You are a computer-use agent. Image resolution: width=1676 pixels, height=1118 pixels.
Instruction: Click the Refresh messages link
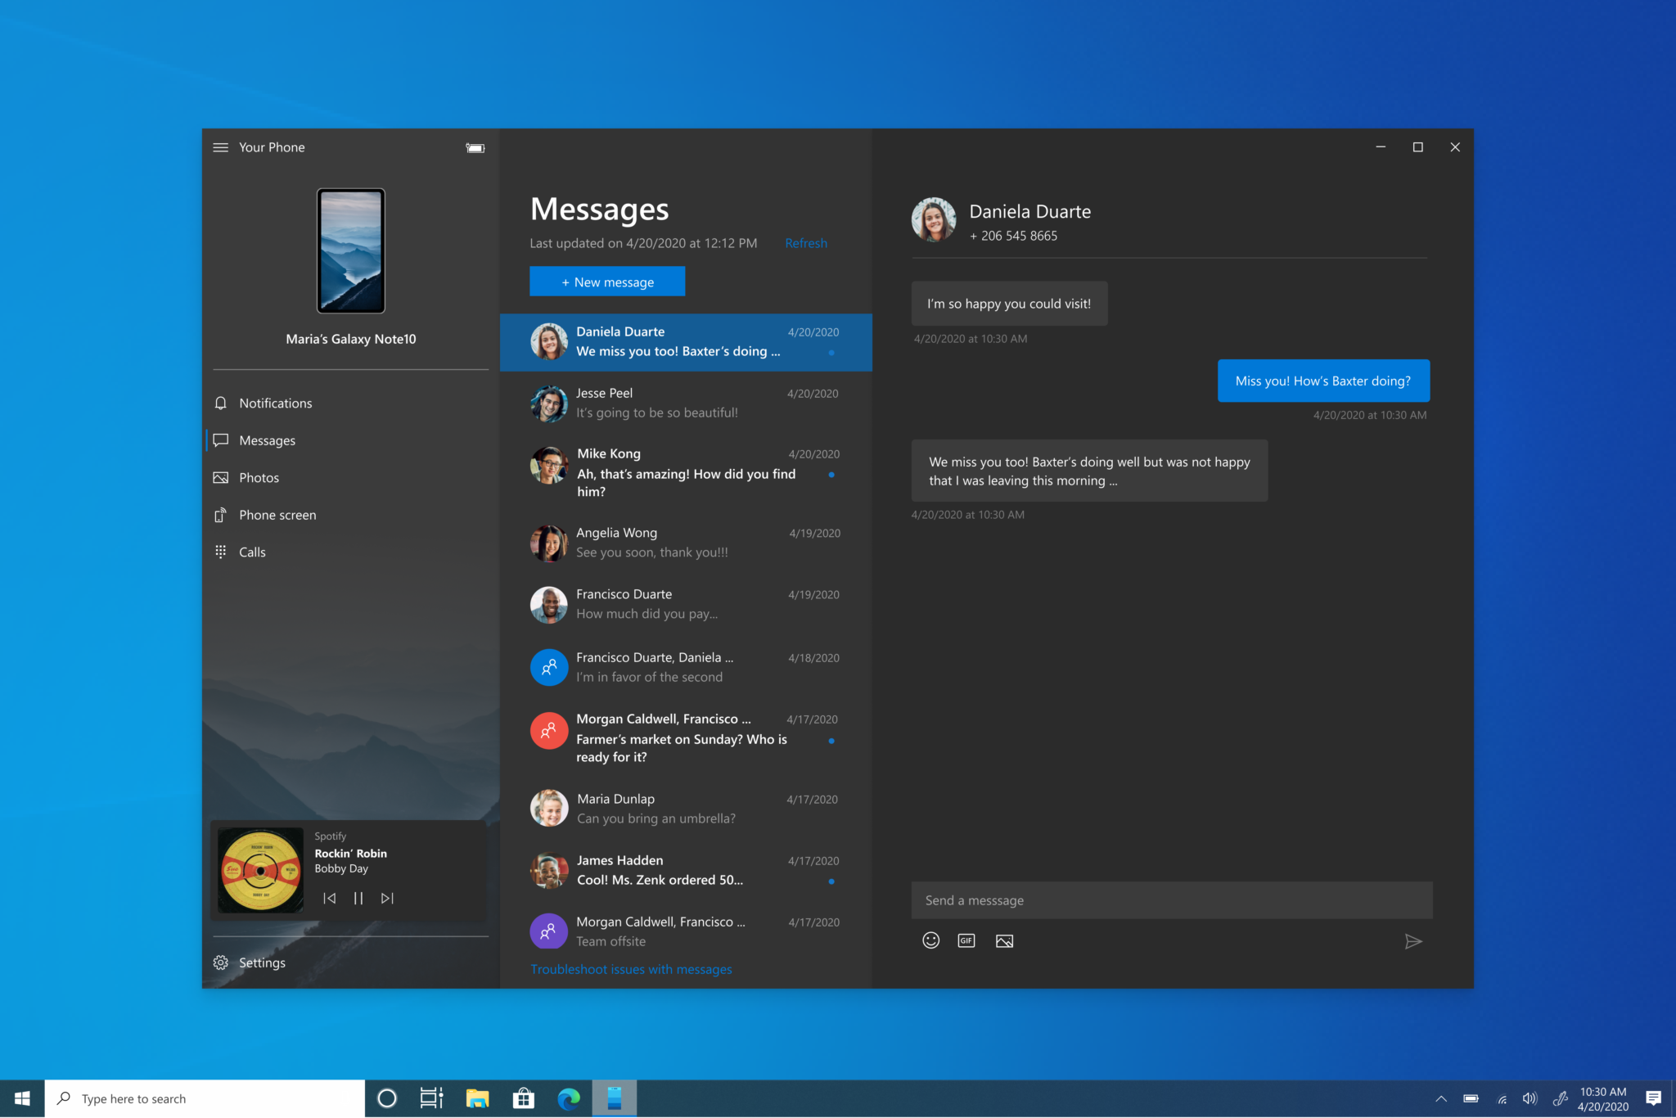click(805, 242)
